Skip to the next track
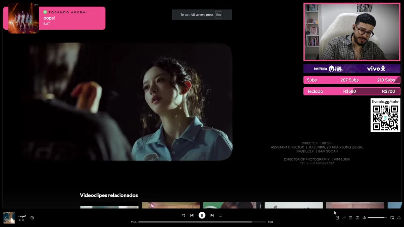404x227 pixels. 212,215
